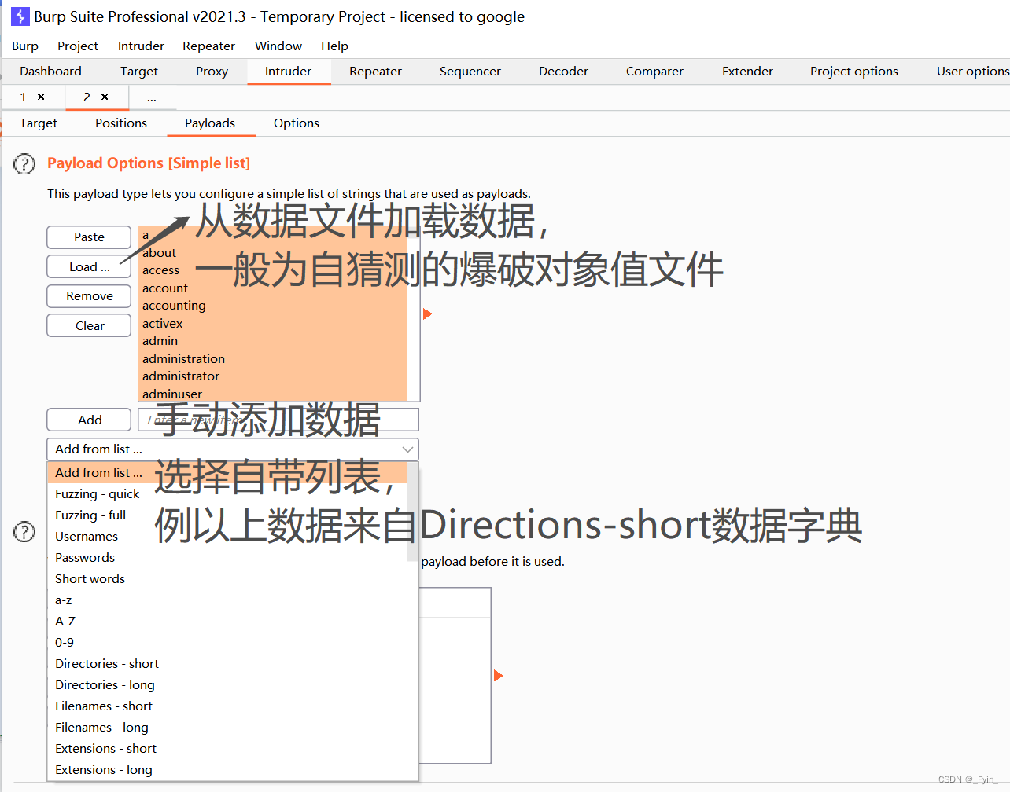Select Intruder attack tab 2
The width and height of the screenshot is (1010, 792).
pos(87,97)
